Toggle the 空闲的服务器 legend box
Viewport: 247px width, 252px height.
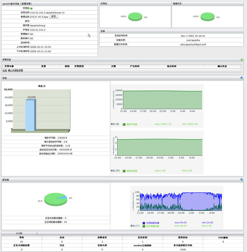pyautogui.click(x=144, y=223)
